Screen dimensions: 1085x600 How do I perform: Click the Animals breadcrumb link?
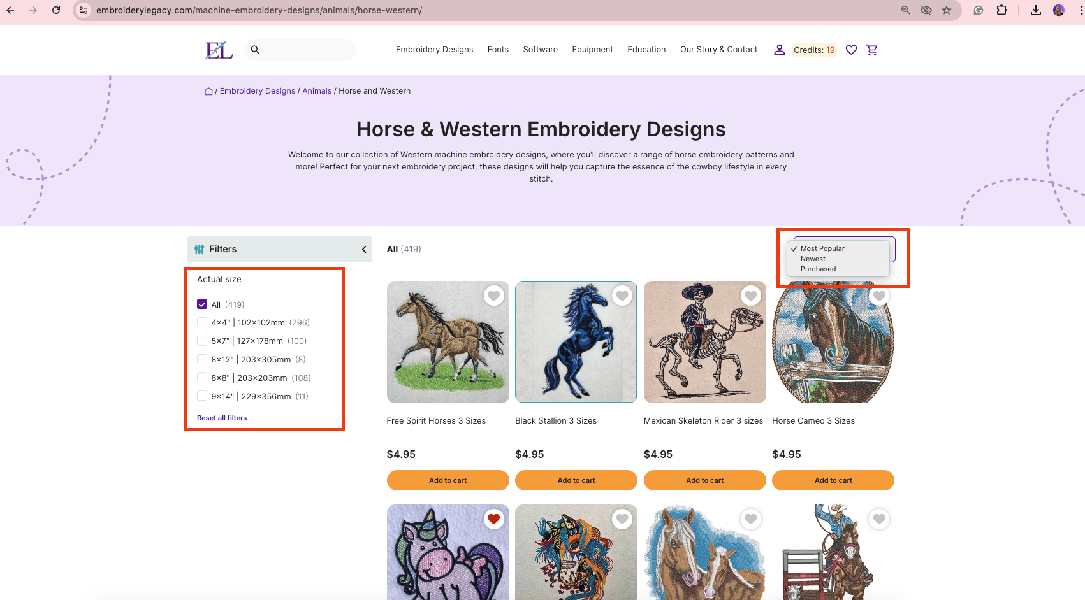(x=317, y=91)
